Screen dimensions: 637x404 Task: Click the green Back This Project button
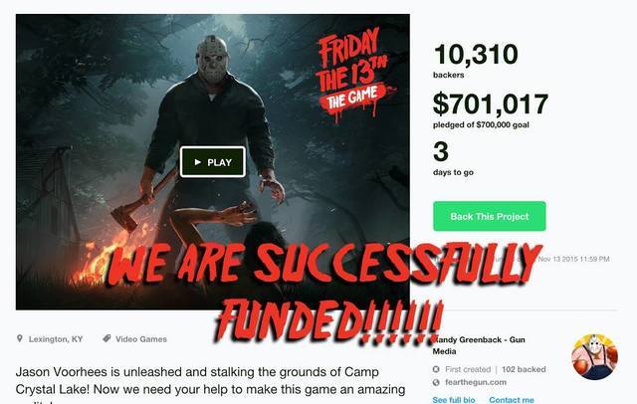point(489,216)
